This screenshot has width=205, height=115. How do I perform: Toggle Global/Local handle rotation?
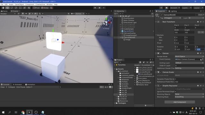point(45,8)
